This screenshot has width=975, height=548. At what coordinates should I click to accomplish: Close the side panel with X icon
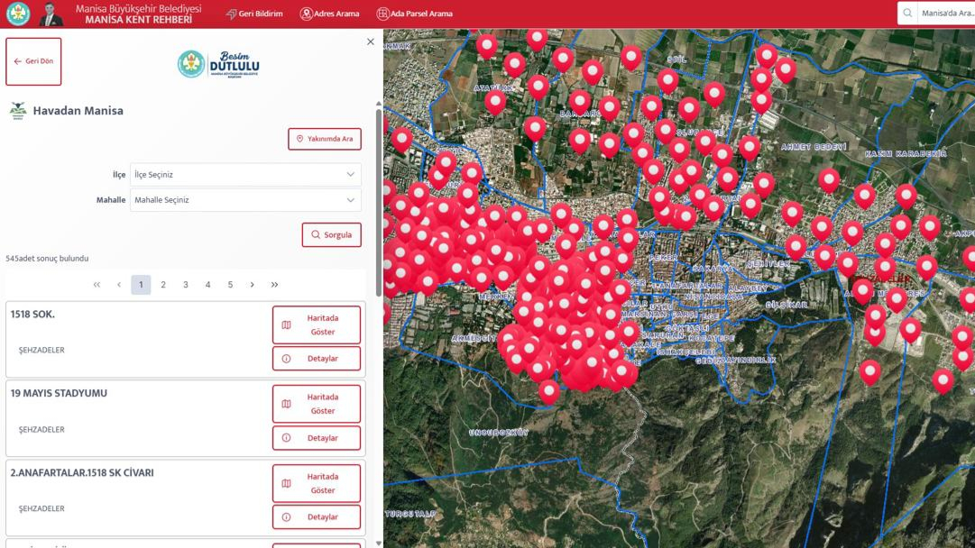coord(370,41)
